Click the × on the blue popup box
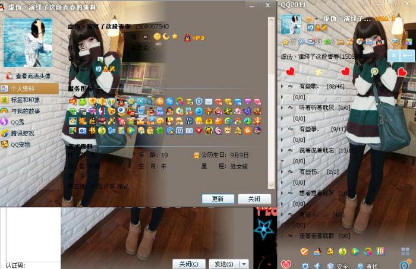Image resolution: width=416 pixels, height=269 pixels. [394, 55]
